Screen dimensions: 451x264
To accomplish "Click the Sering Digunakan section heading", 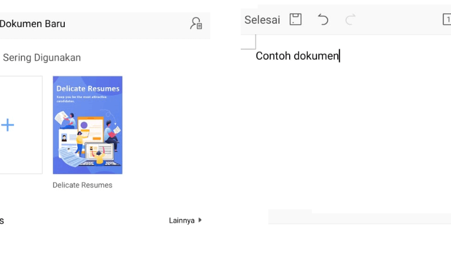I will (42, 57).
